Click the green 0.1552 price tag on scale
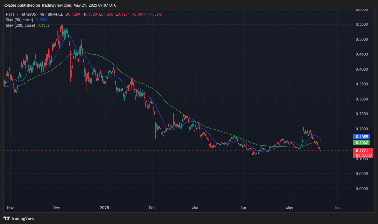This screenshot has height=224, width=378. pyautogui.click(x=361, y=142)
